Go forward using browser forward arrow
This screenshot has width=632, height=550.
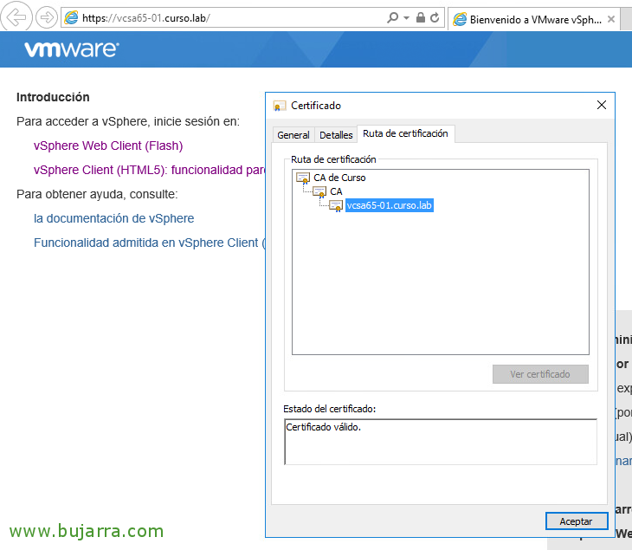pyautogui.click(x=47, y=17)
